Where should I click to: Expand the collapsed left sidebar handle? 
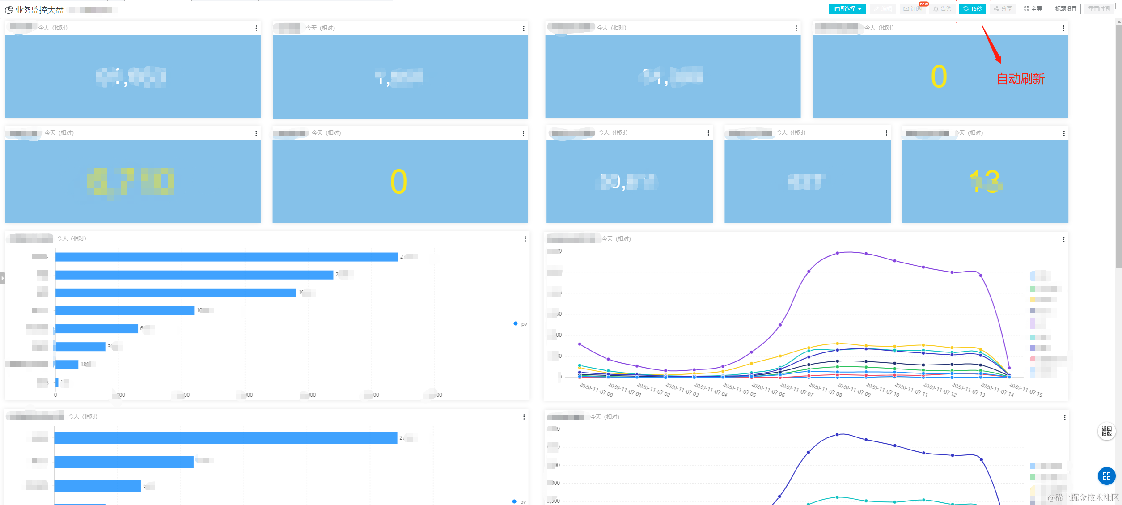3,278
